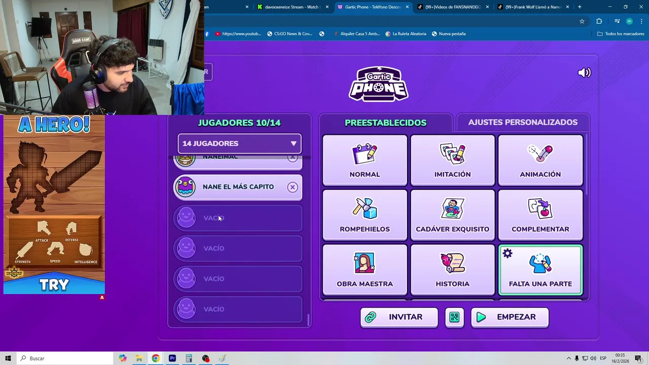649x365 pixels.
Task: Open the QR code invite button
Action: (x=454, y=317)
